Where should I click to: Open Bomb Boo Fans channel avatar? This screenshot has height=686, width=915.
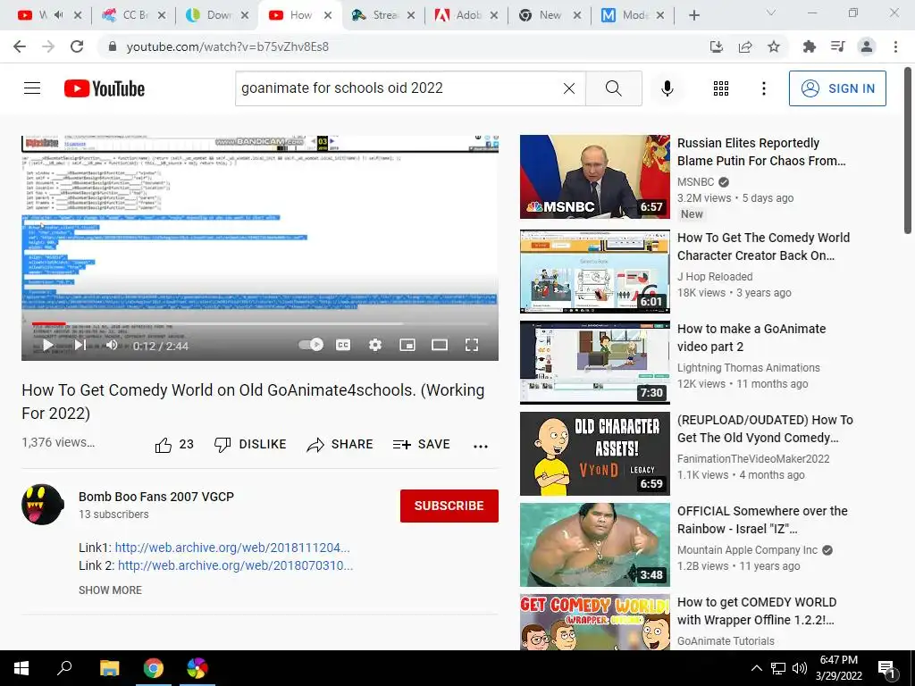tap(43, 505)
